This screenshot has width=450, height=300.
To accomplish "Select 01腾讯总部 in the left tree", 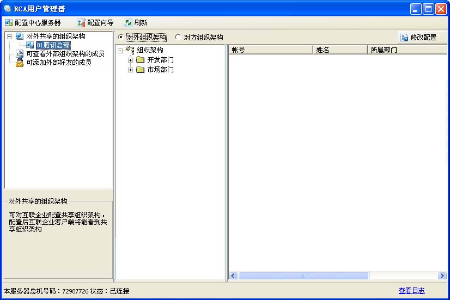I will 53,45.
